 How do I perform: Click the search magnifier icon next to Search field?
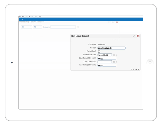78,27
